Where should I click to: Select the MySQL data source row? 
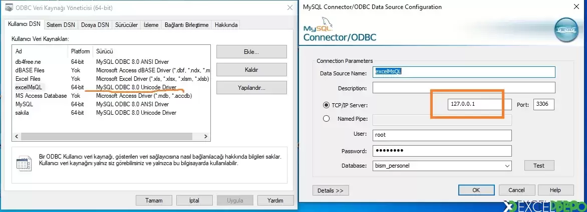coord(111,104)
